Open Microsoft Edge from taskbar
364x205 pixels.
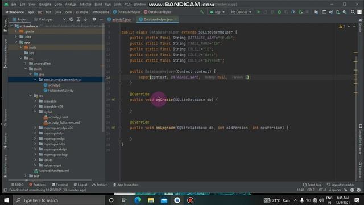[x=138, y=200]
